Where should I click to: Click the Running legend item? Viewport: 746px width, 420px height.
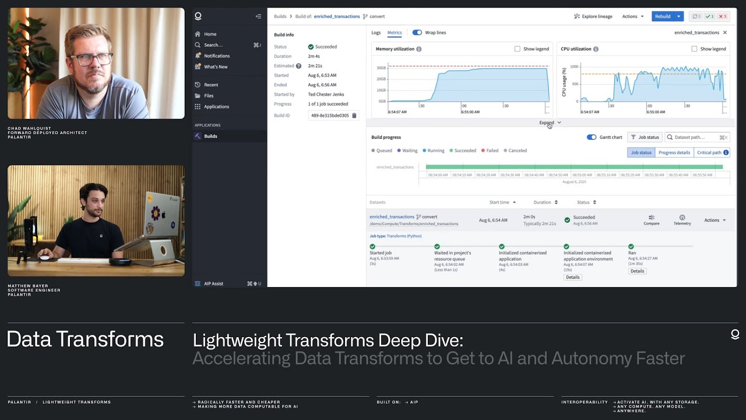tap(434, 150)
